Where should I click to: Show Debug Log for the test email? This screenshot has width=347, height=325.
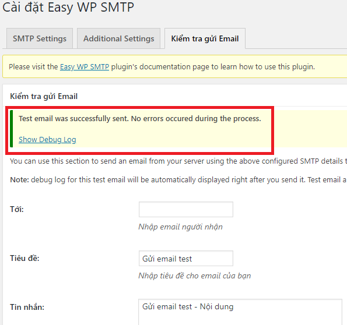47,140
